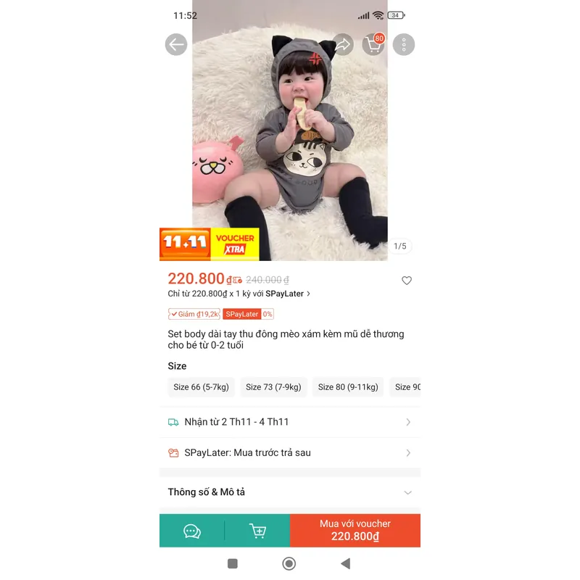The height and width of the screenshot is (580, 580).
Task: Tap the 11.11 Voucher Xtra banner
Action: coord(210,244)
